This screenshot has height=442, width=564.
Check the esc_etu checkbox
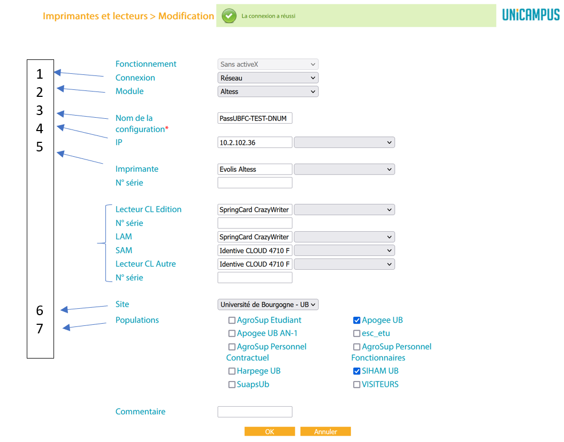(357, 333)
